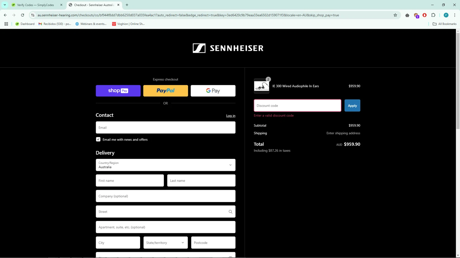Click 'Enter a valid discount code' error

(x=274, y=116)
